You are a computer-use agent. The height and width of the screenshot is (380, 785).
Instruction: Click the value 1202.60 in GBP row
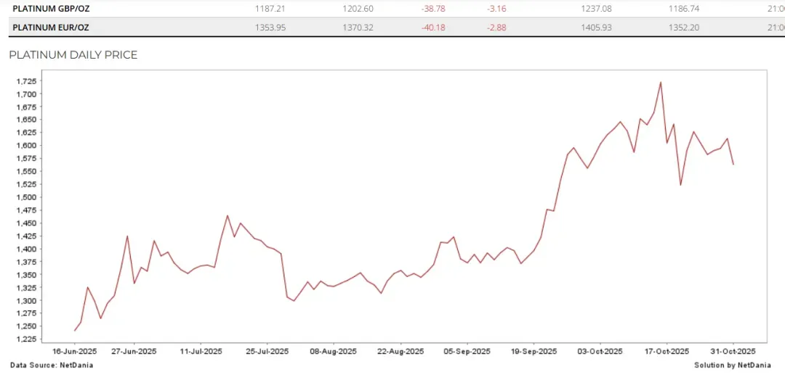tap(358, 9)
